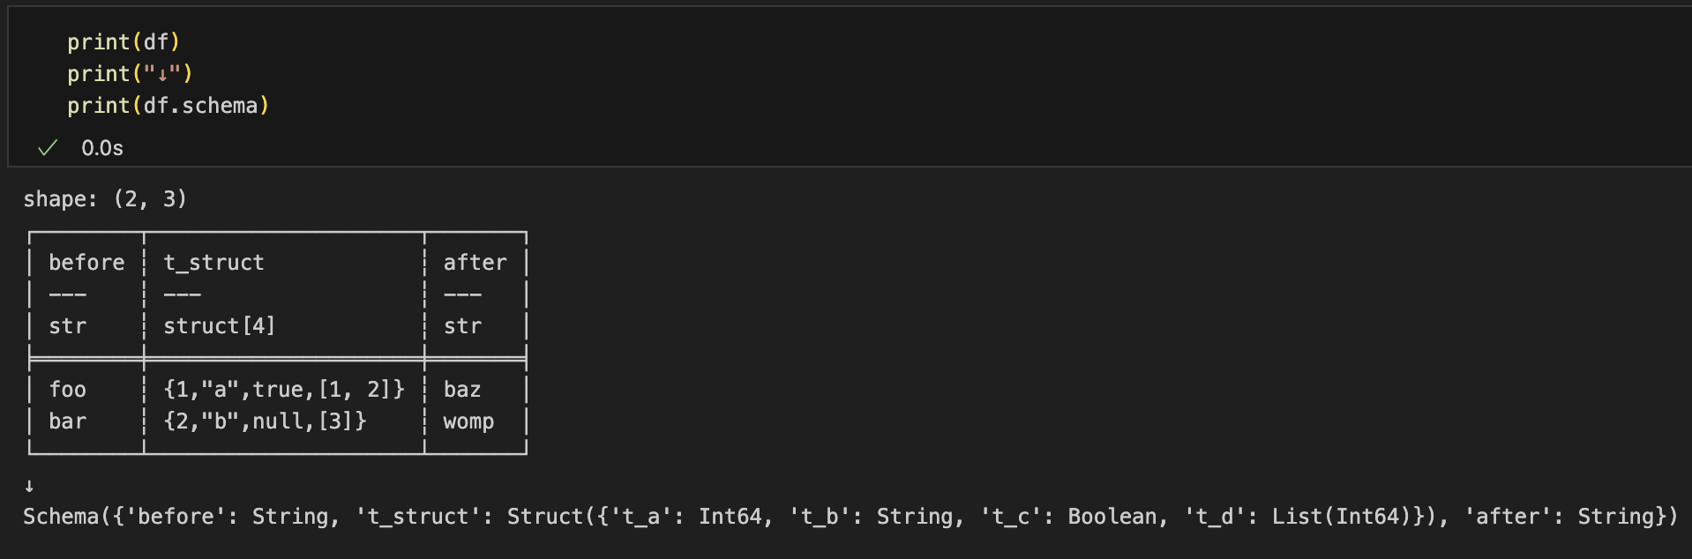The width and height of the screenshot is (1692, 559).
Task: Click the "before" column header
Action: 86,263
